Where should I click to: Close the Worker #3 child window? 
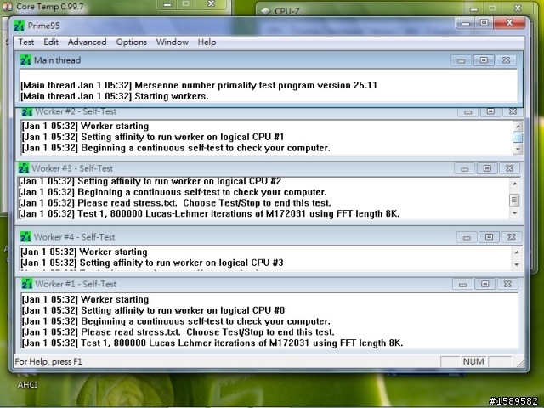(x=509, y=168)
